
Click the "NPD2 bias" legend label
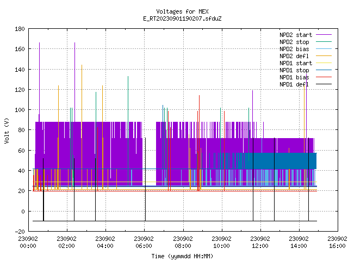[x=294, y=49]
